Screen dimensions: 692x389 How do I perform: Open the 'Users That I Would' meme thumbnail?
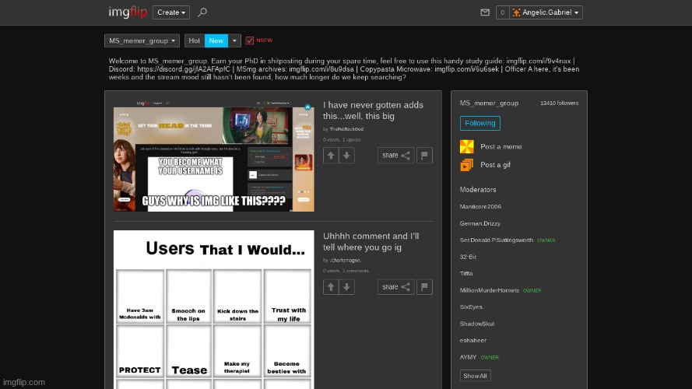pos(213,310)
